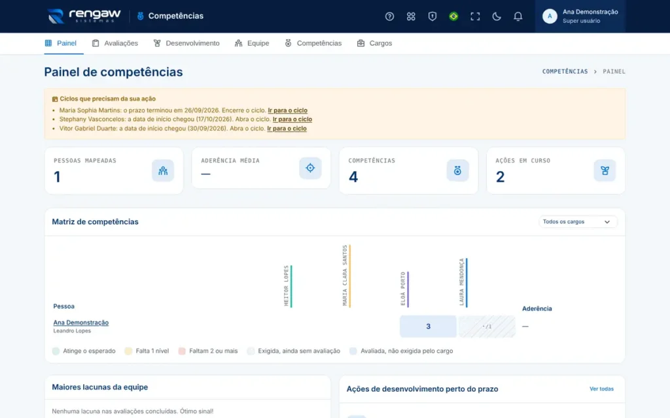Toggle dark mode moon icon

click(x=496, y=16)
